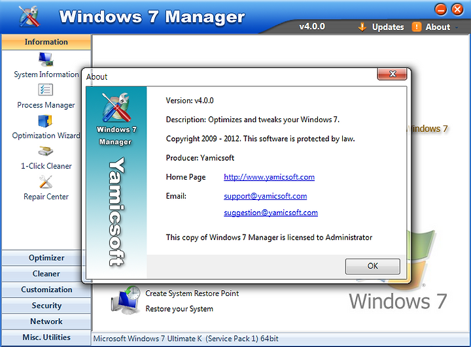The image size is (471, 347).
Task: Switch to the Cleaner category
Action: (46, 274)
